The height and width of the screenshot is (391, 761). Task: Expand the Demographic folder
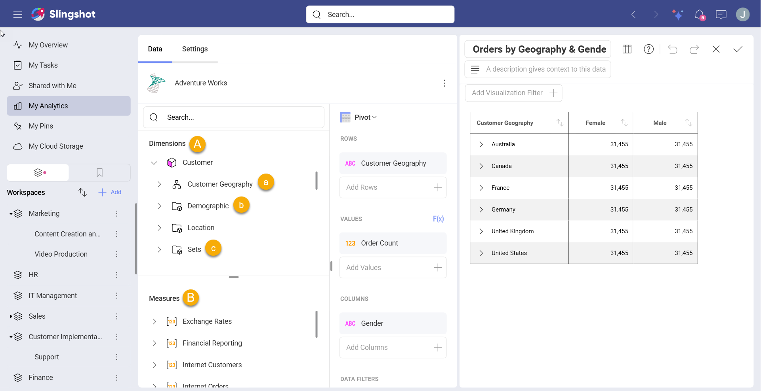(159, 206)
